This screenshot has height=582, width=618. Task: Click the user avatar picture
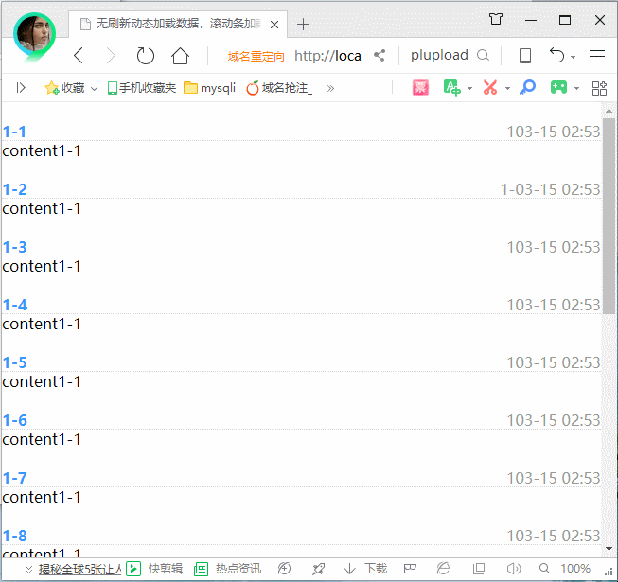[x=34, y=35]
